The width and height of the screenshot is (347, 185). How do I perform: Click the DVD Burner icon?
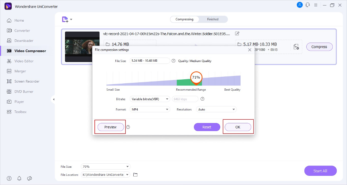coord(9,92)
